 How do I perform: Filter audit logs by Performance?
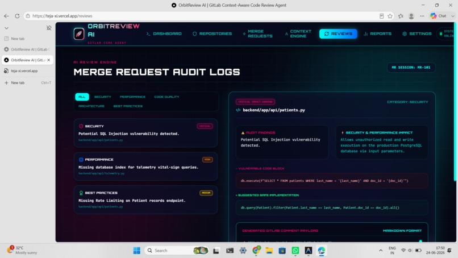132,97
